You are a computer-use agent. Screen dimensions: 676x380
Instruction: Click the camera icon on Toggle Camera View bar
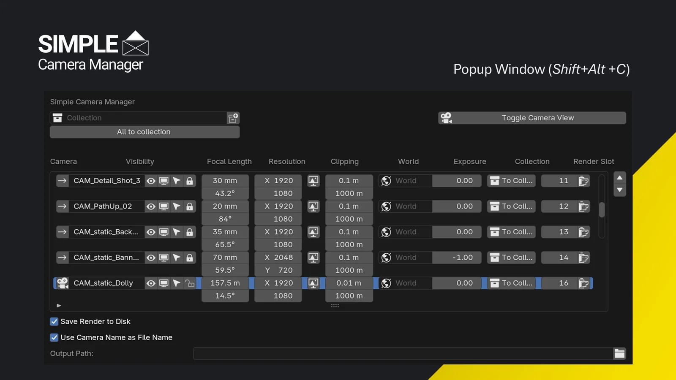[447, 118]
